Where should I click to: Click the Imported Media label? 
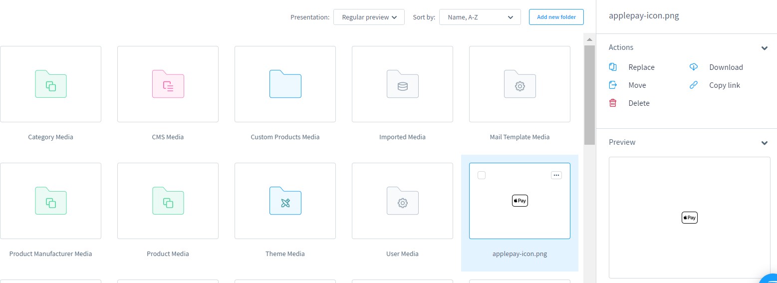[x=402, y=137]
